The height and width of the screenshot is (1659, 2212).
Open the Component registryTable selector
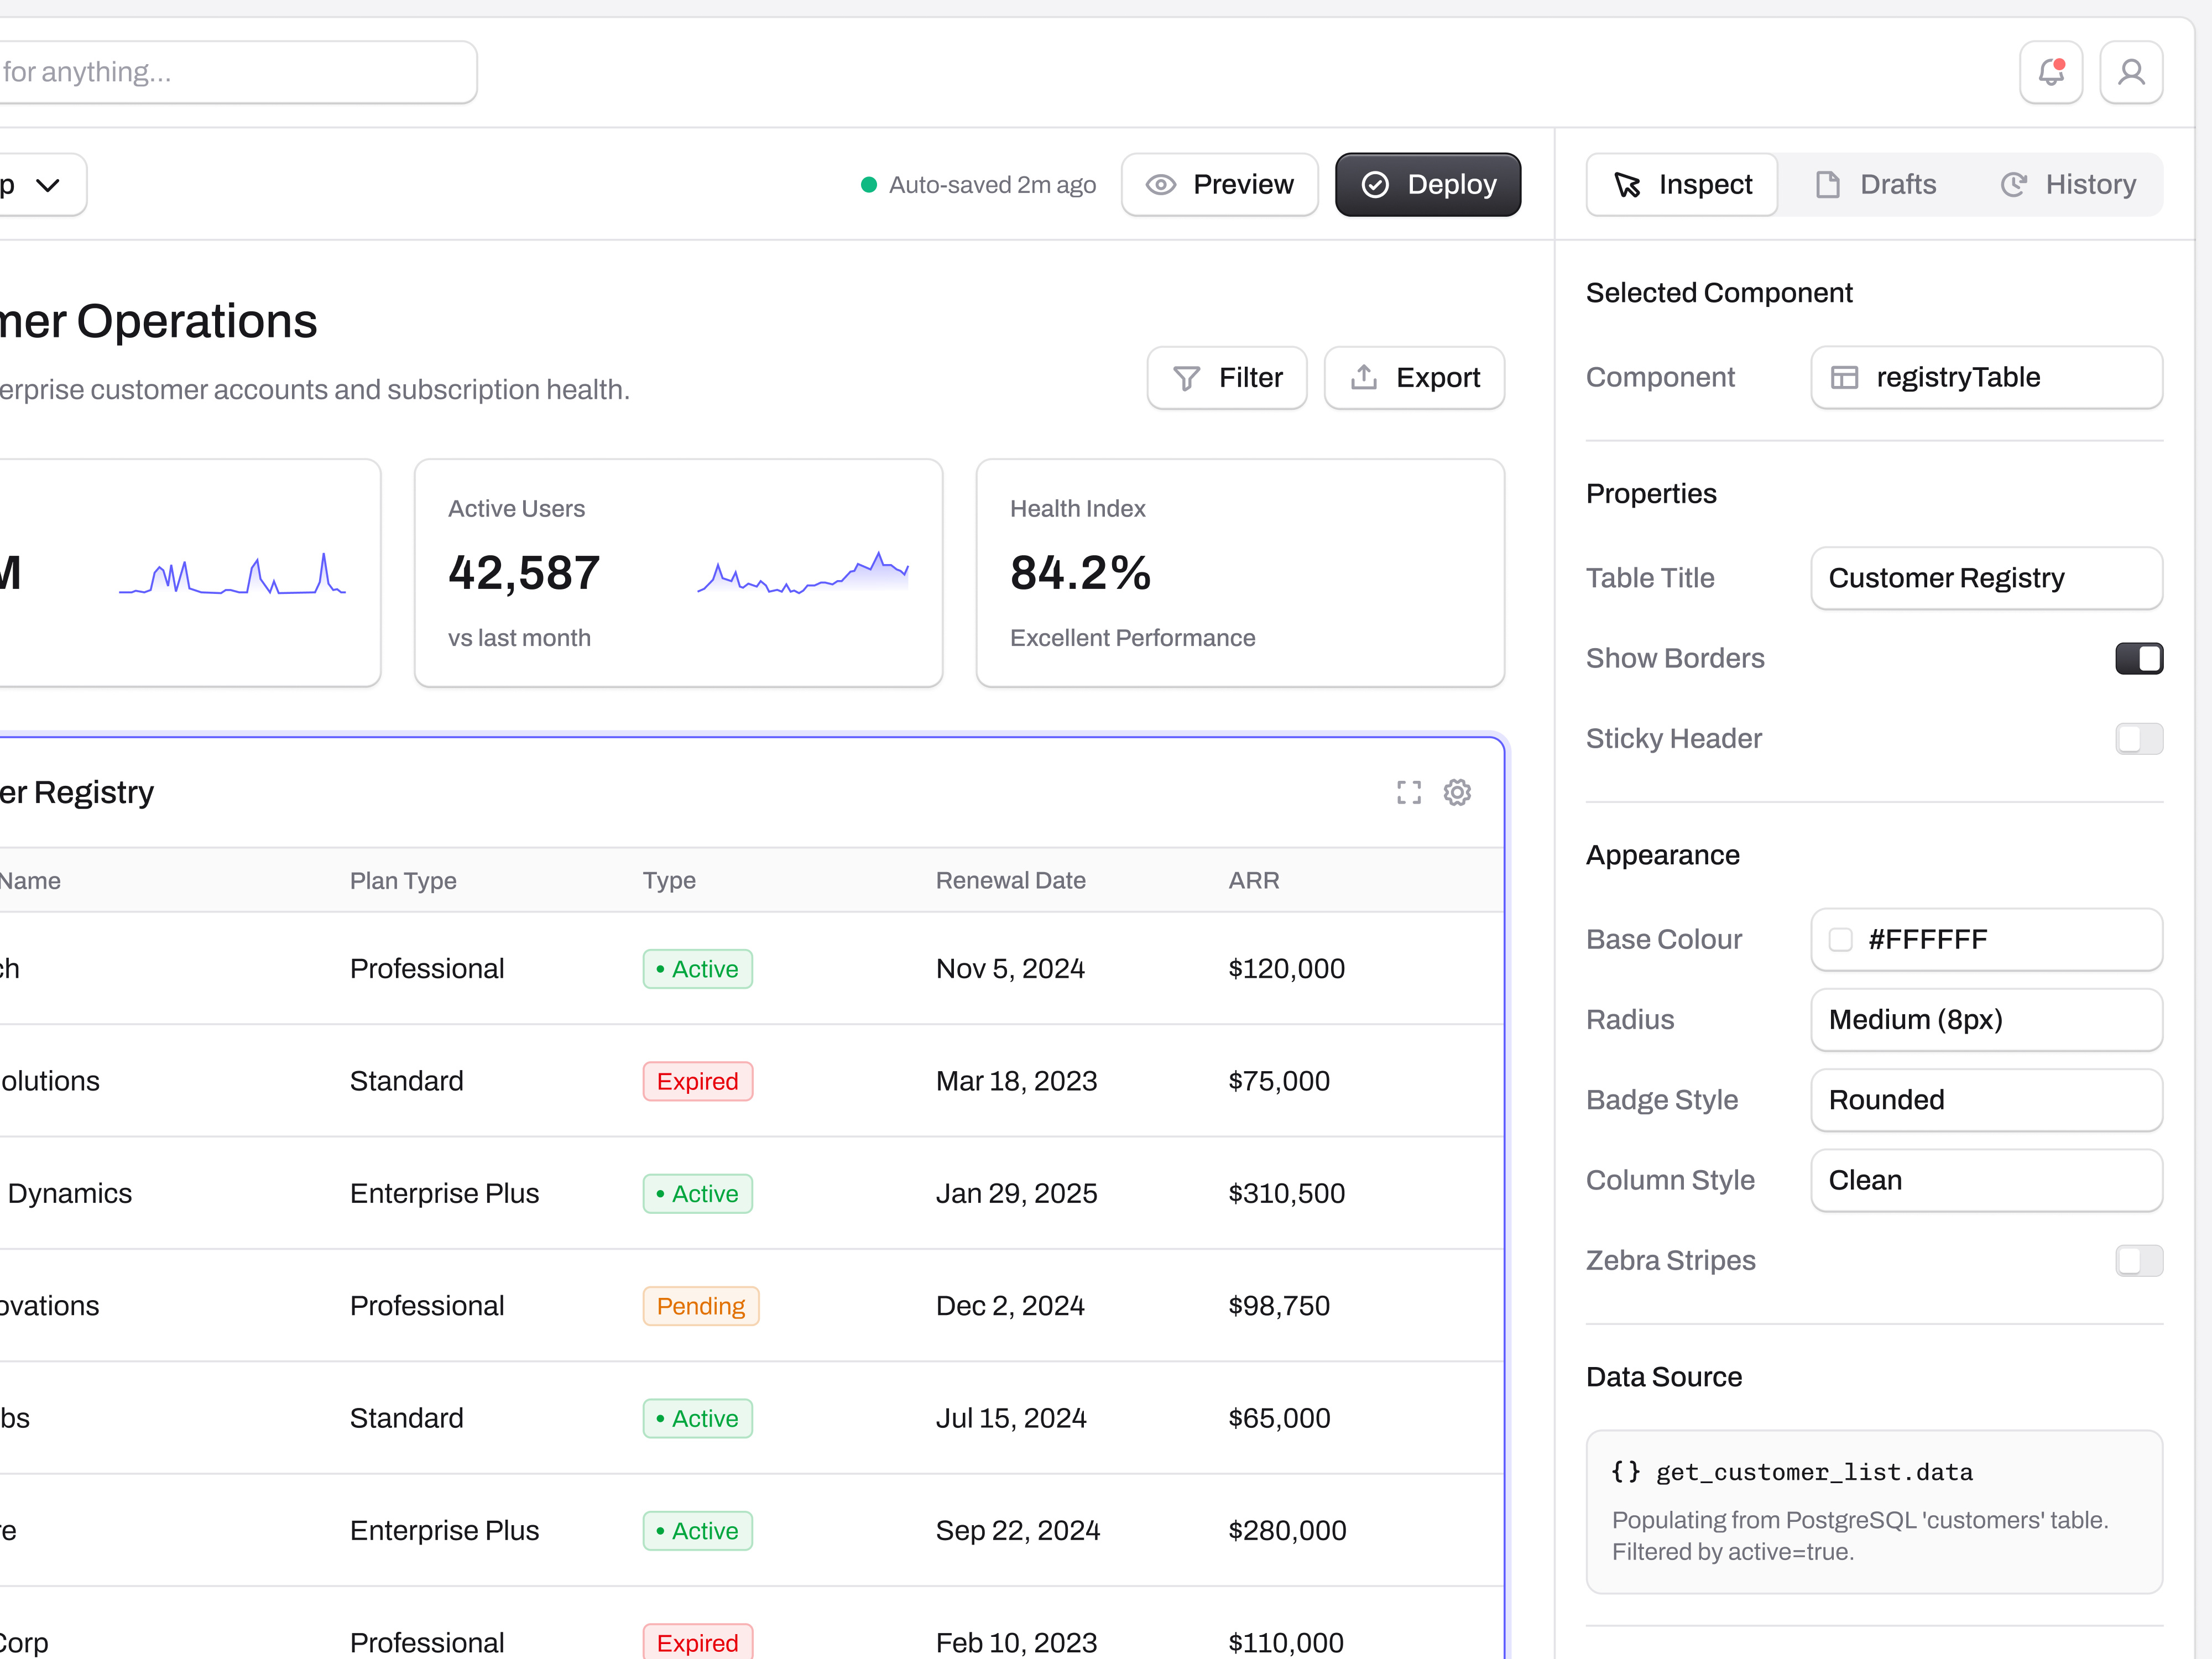tap(1986, 378)
